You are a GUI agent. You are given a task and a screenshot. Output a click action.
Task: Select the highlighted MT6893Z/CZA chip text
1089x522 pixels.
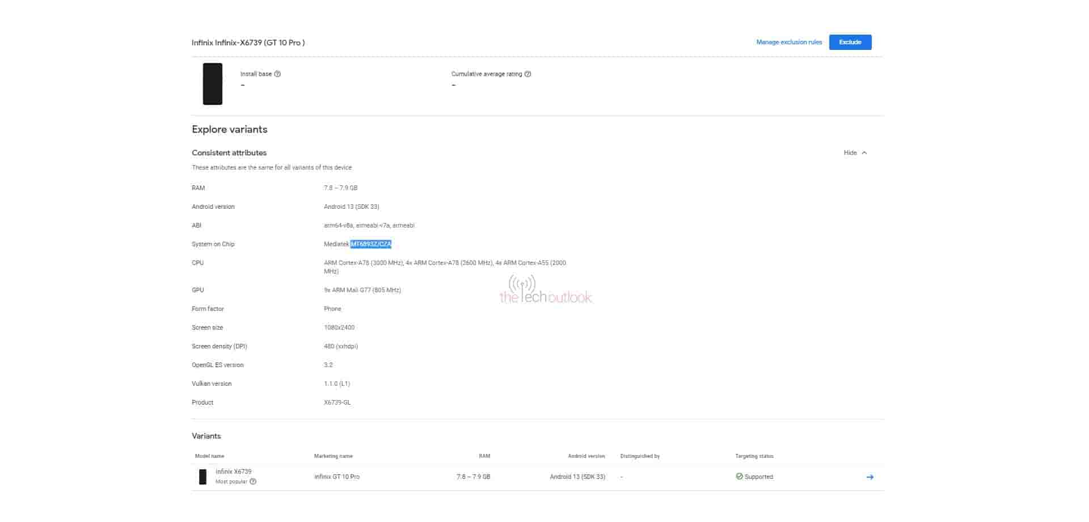[x=371, y=244]
